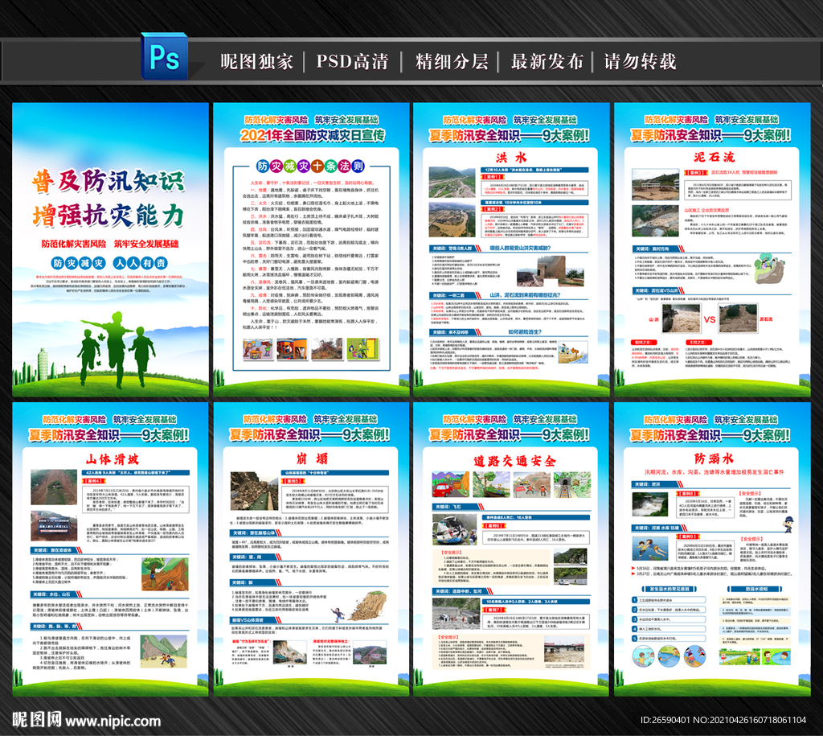Click the red '崩塌' poster title
The height and width of the screenshot is (736, 823).
(x=313, y=458)
